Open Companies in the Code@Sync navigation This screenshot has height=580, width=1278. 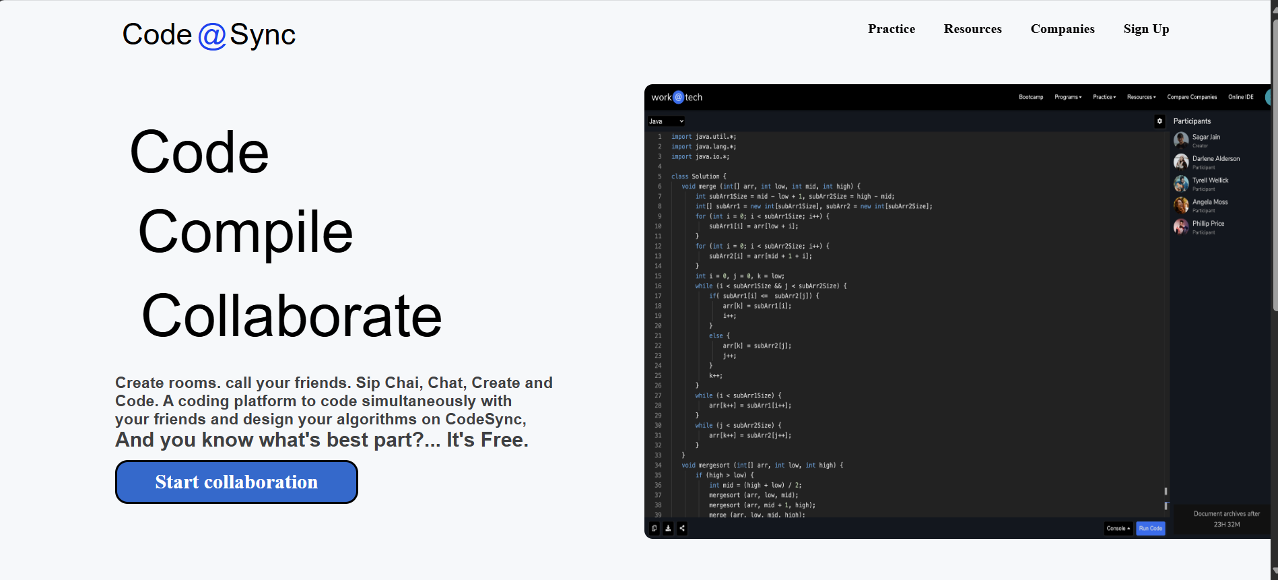click(x=1062, y=29)
